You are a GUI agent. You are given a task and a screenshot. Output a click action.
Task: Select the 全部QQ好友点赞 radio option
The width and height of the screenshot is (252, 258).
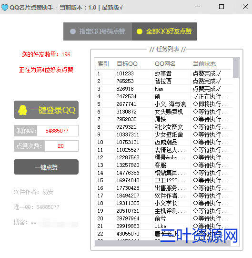click(x=164, y=31)
